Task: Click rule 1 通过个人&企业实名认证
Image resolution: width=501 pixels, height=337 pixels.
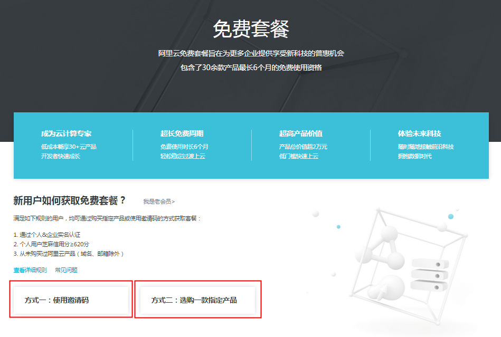Action: click(46, 235)
